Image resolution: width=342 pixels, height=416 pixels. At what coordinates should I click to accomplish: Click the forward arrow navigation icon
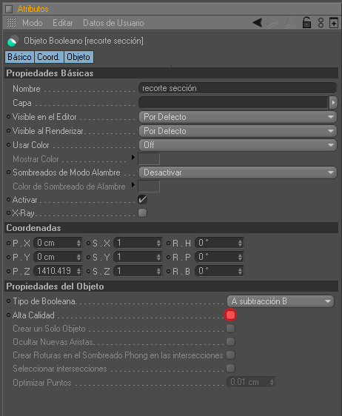coord(272,23)
